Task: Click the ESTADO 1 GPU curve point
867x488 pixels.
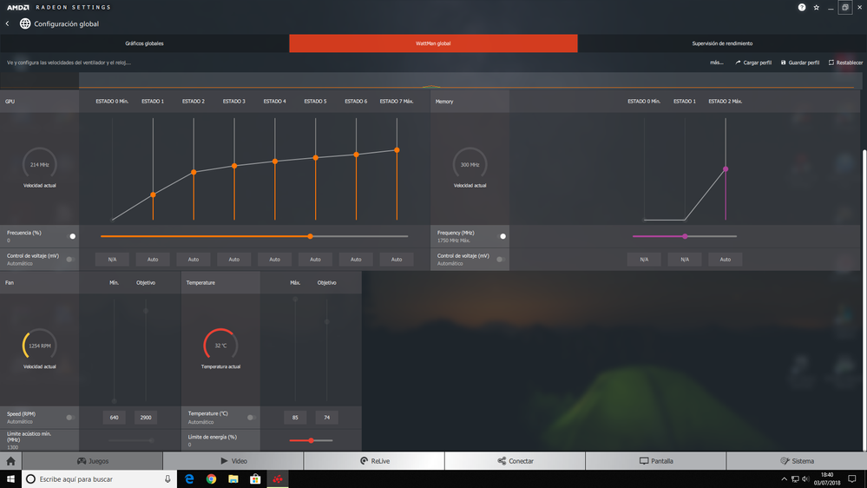Action: pos(153,195)
